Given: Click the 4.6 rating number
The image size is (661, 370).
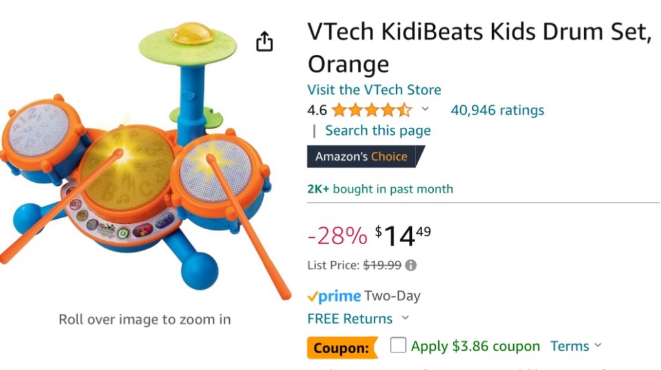Looking at the screenshot, I should tap(317, 110).
